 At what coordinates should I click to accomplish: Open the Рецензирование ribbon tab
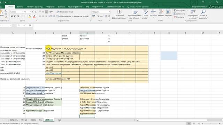point(75,7)
